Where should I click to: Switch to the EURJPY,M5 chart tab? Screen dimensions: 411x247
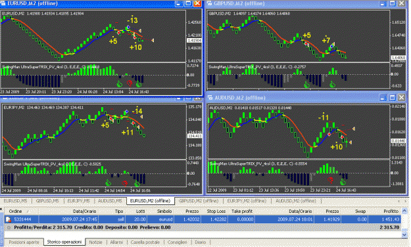(x=78, y=201)
